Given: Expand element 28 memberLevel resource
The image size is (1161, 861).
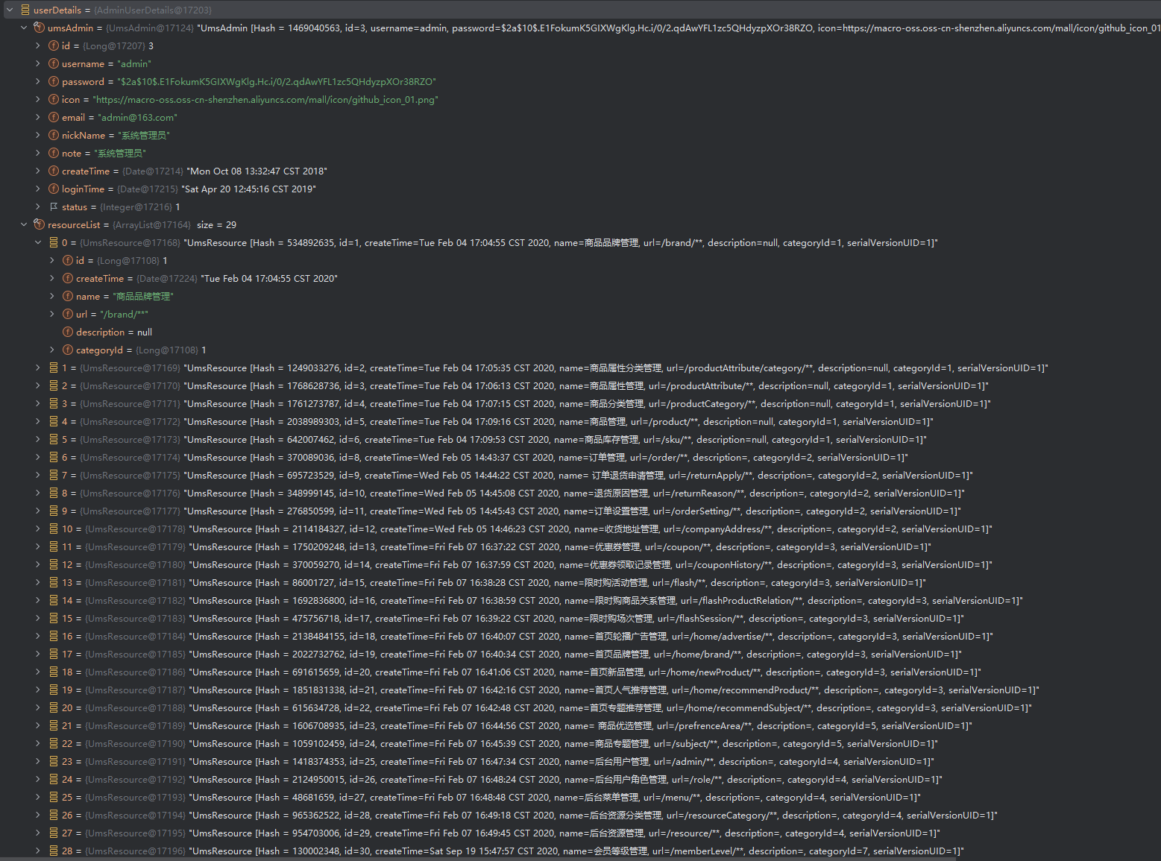Looking at the screenshot, I should point(38,851).
